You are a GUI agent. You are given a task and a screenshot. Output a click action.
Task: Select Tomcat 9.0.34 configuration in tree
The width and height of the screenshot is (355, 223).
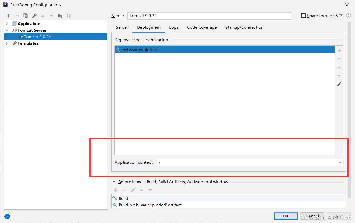click(56, 37)
